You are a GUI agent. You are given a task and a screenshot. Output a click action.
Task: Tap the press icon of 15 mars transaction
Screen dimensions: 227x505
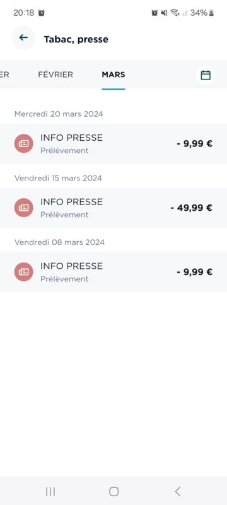coord(24,208)
